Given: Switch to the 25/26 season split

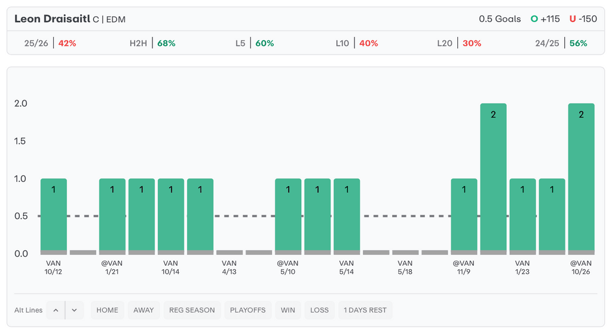Looking at the screenshot, I should 50,44.
